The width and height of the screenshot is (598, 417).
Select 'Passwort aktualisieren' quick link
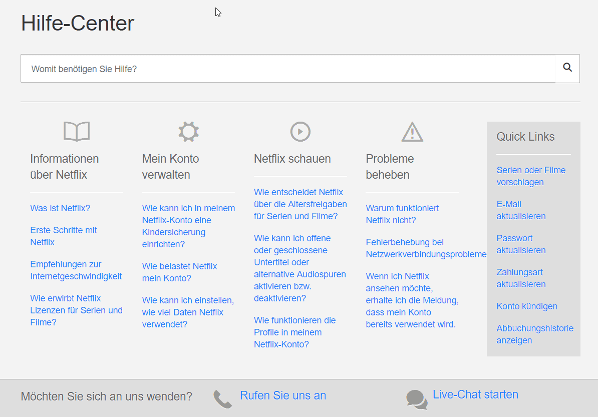point(521,244)
